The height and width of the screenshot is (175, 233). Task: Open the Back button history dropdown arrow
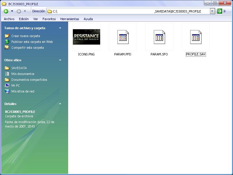click(x=12, y=11)
